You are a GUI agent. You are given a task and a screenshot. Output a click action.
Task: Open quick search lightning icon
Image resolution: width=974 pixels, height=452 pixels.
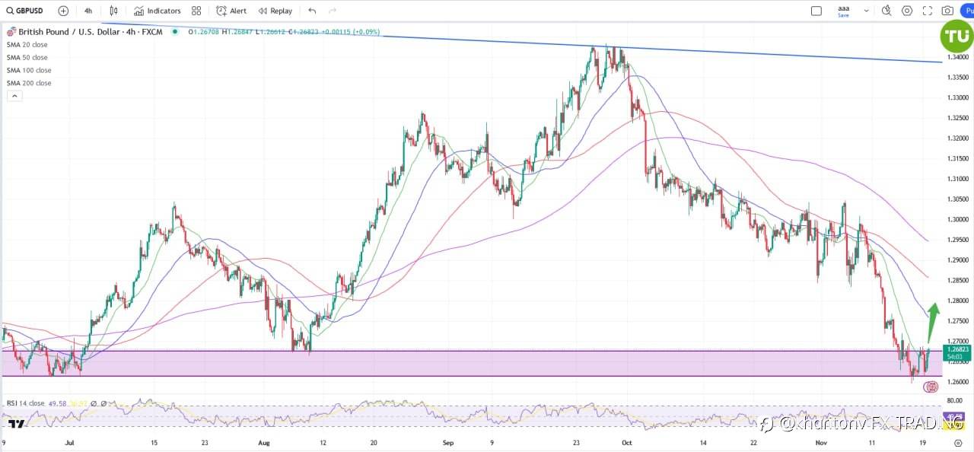coord(886,11)
